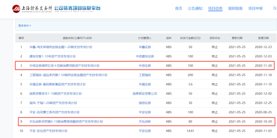The height and width of the screenshot is (138, 277).
Task: Click the 债券名称/公募REITs名称 column header
Action: (77, 38)
